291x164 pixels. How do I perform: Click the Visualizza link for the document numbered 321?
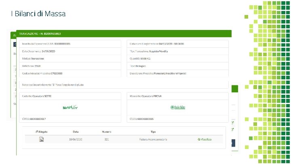pyautogui.click(x=205, y=139)
